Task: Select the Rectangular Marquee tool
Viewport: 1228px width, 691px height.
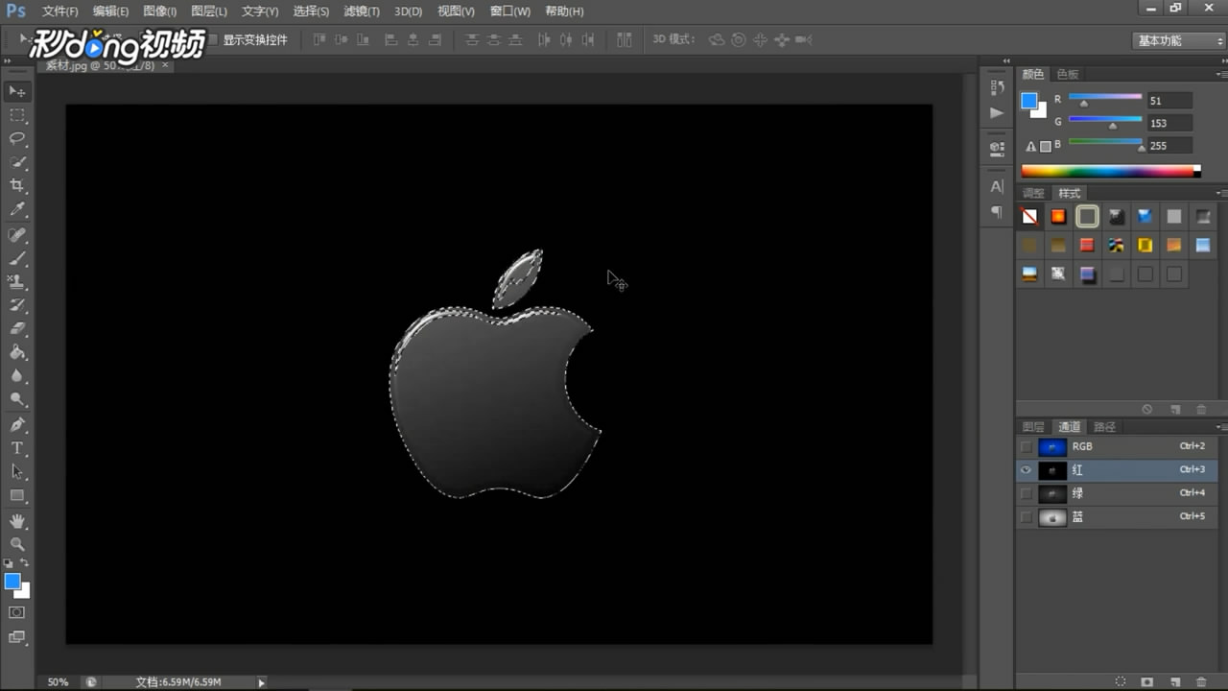Action: pos(17,115)
